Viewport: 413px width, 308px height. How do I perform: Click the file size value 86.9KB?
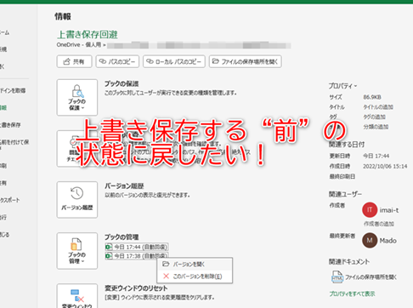(x=372, y=97)
